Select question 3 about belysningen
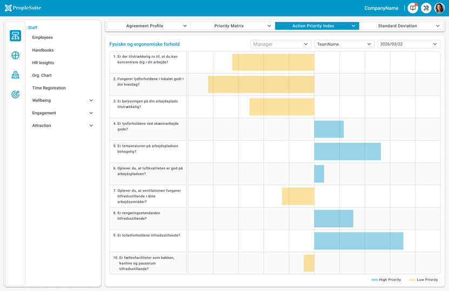The image size is (449, 291). 148,107
